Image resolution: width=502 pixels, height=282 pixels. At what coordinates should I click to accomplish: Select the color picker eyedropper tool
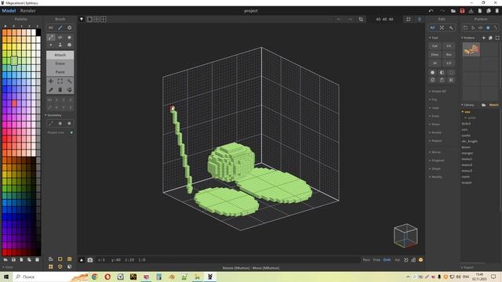pos(50,90)
